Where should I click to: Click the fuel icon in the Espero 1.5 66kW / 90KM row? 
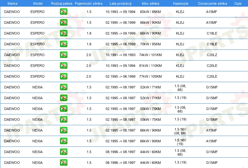click(63, 22)
